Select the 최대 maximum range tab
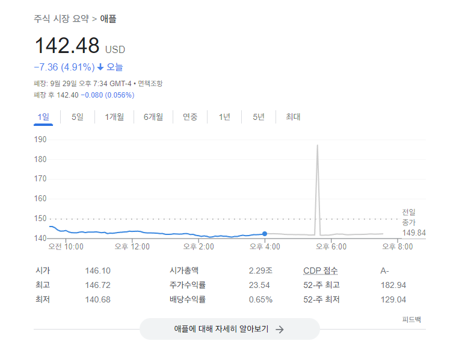Image resolution: width=465 pixels, height=344 pixels. tap(293, 117)
